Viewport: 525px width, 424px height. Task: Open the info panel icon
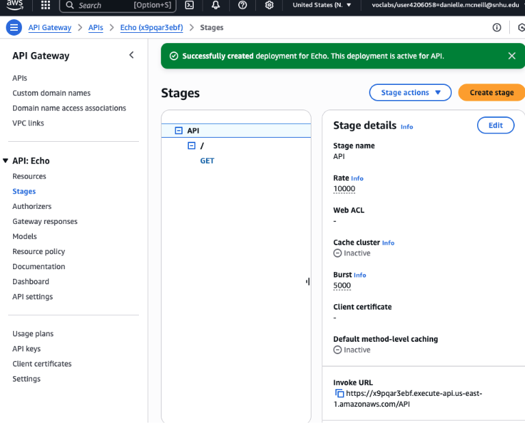click(497, 27)
